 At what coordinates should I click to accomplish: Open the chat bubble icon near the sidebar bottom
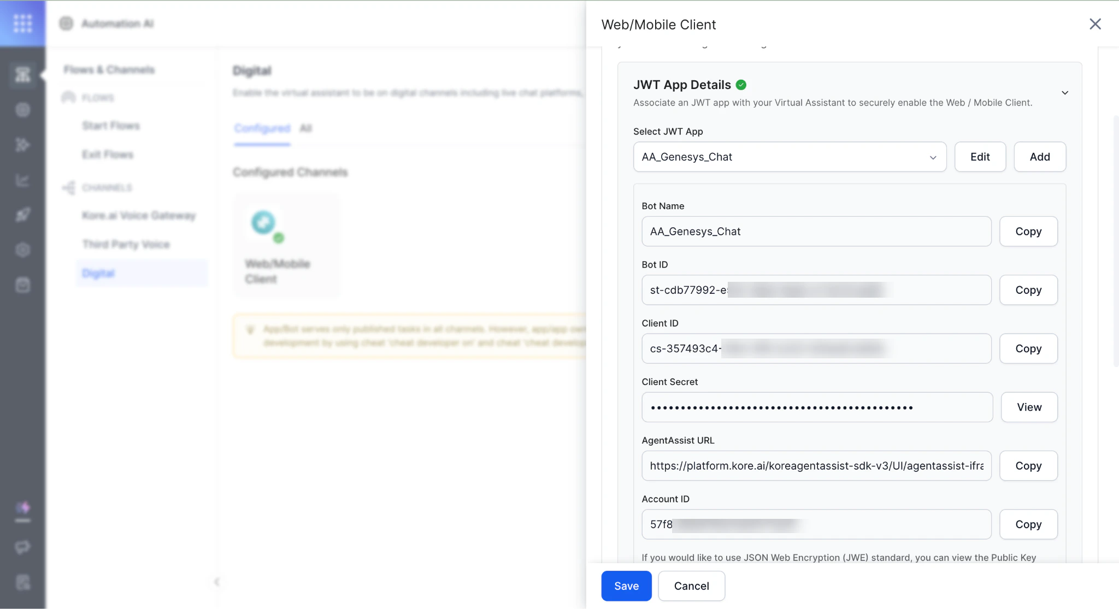pyautogui.click(x=23, y=547)
